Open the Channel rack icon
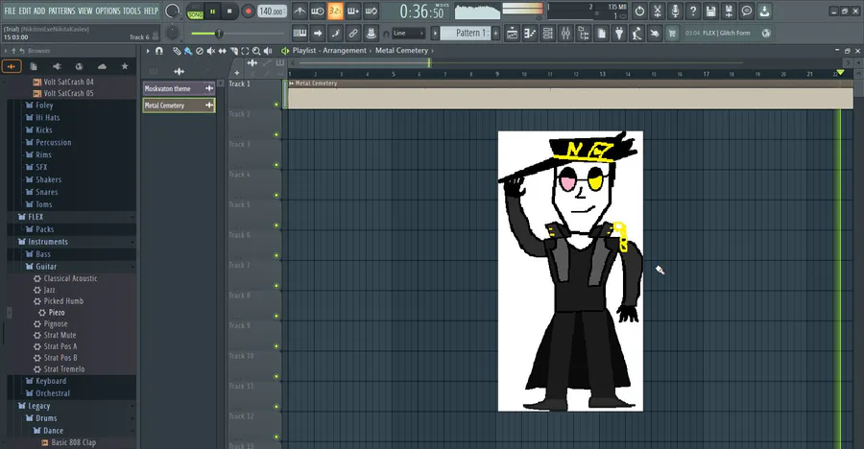Image resolution: width=864 pixels, height=449 pixels. (548, 33)
